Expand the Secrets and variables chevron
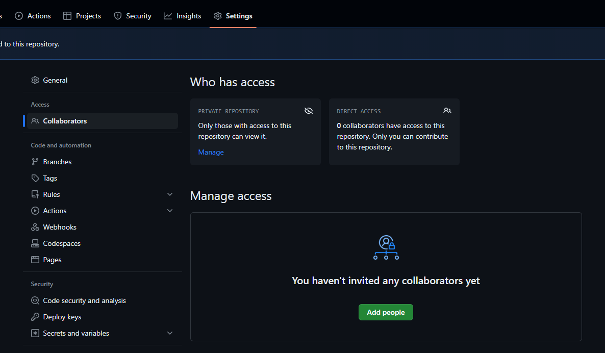This screenshot has width=605, height=353. click(x=170, y=333)
